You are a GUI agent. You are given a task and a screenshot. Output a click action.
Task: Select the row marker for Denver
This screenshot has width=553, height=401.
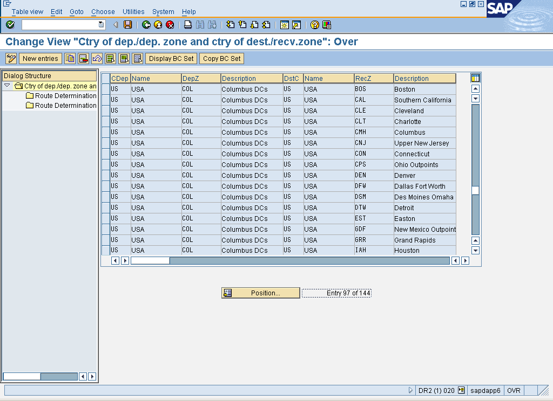coord(106,175)
